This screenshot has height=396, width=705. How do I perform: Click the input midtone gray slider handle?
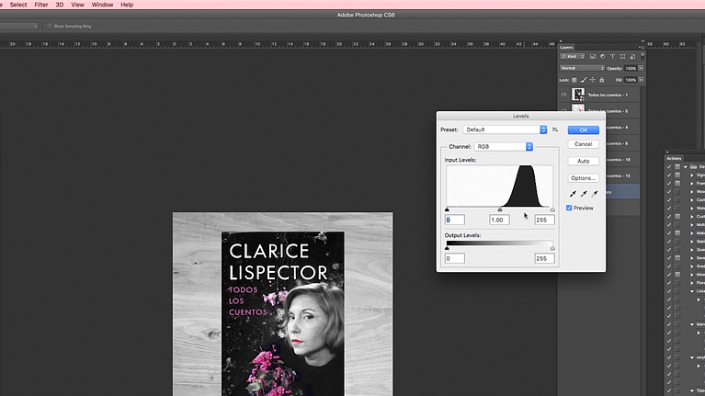(500, 209)
